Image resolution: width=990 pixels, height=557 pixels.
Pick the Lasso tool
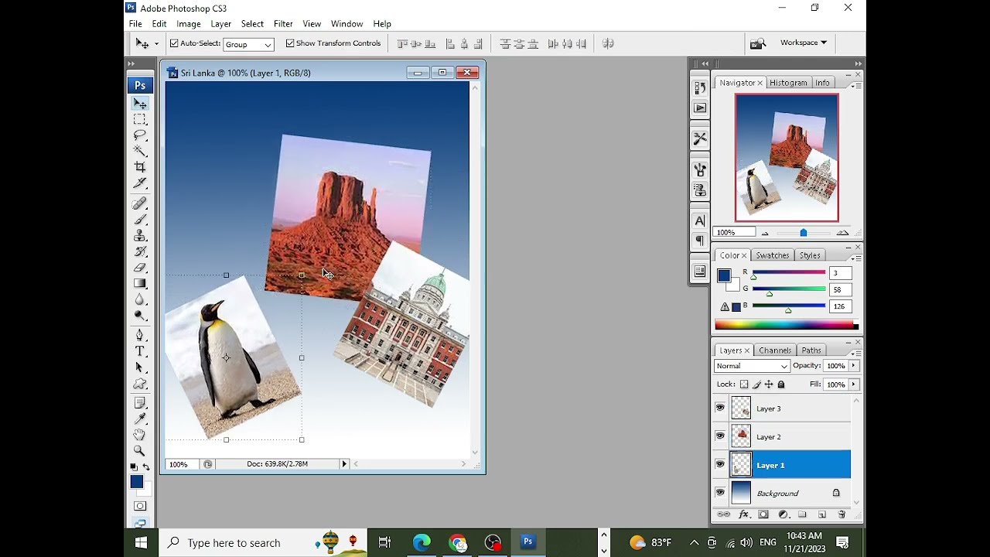point(140,135)
